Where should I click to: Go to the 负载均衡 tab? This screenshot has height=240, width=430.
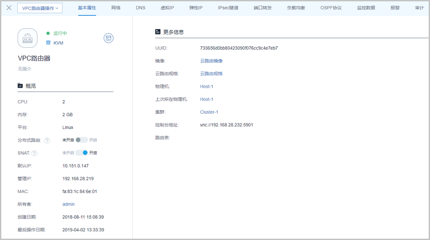coord(296,8)
